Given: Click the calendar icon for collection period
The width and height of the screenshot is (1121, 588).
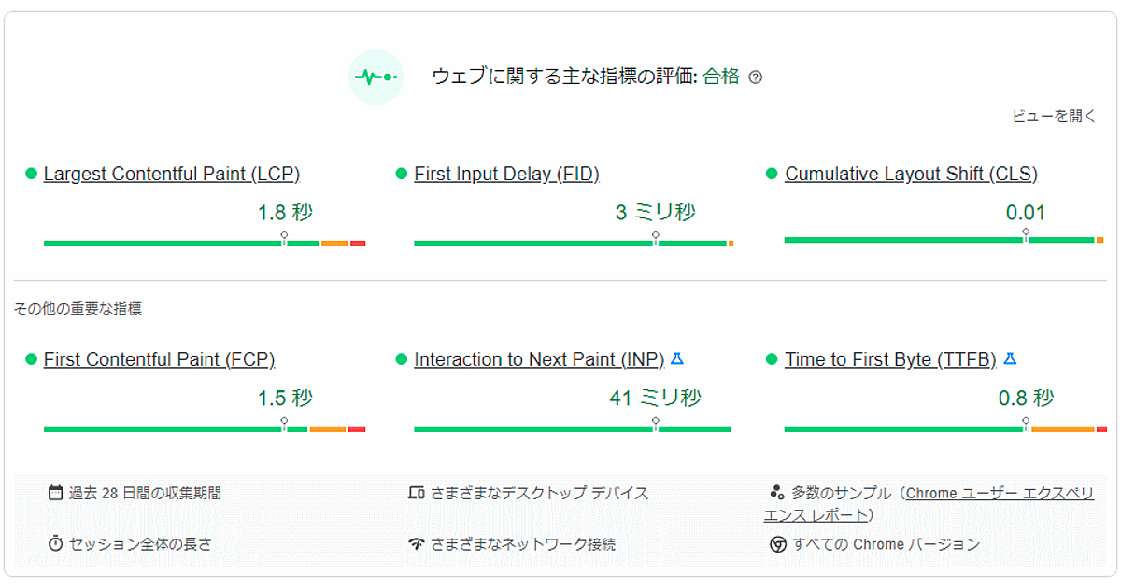Looking at the screenshot, I should [55, 493].
